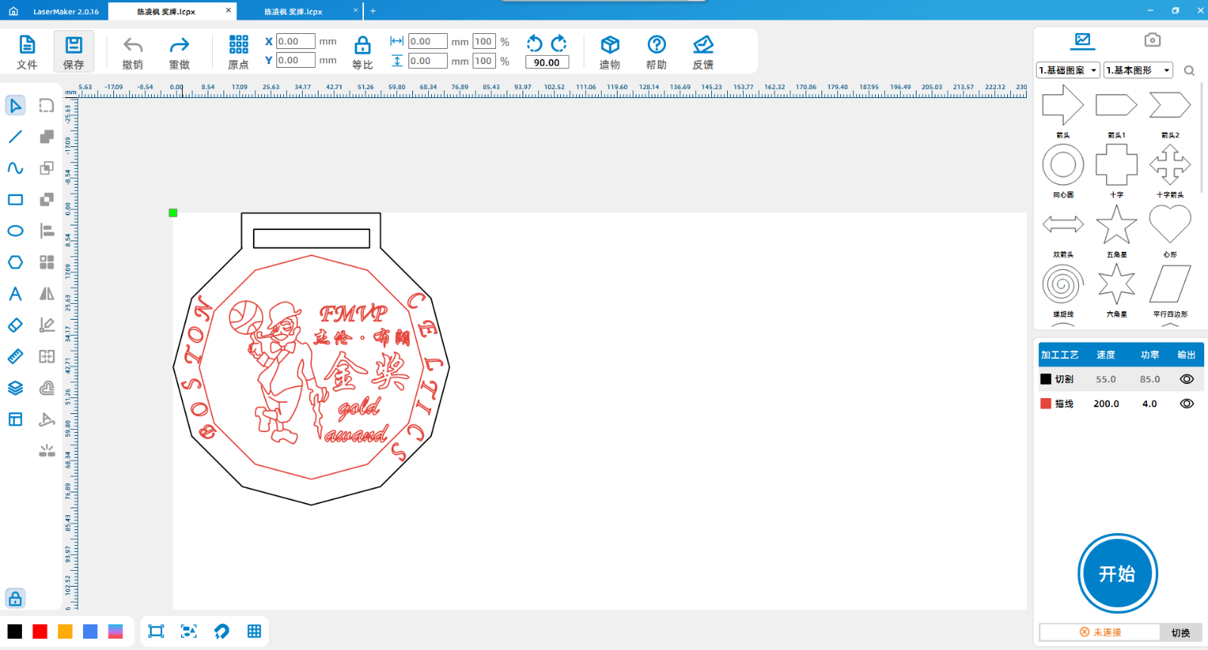
Task: Click the 切换 switch button
Action: point(1180,633)
